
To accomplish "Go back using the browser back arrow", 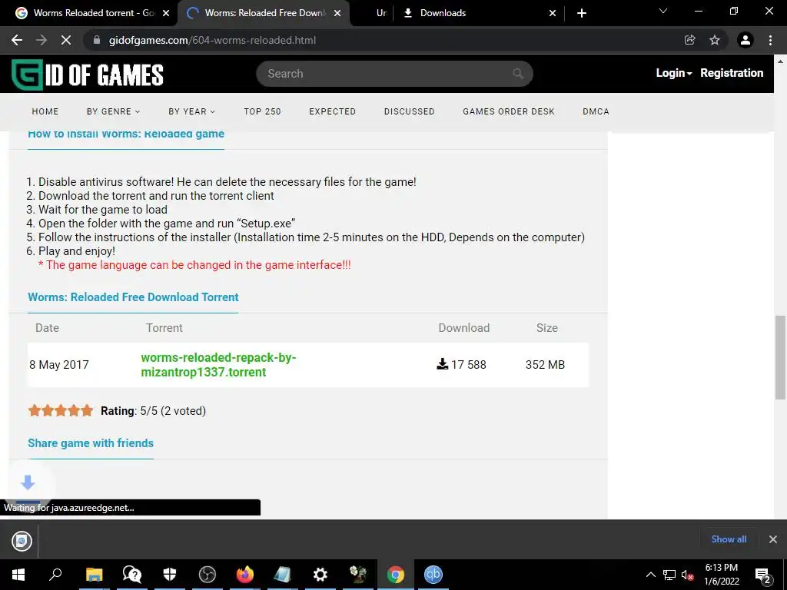I will tap(17, 40).
